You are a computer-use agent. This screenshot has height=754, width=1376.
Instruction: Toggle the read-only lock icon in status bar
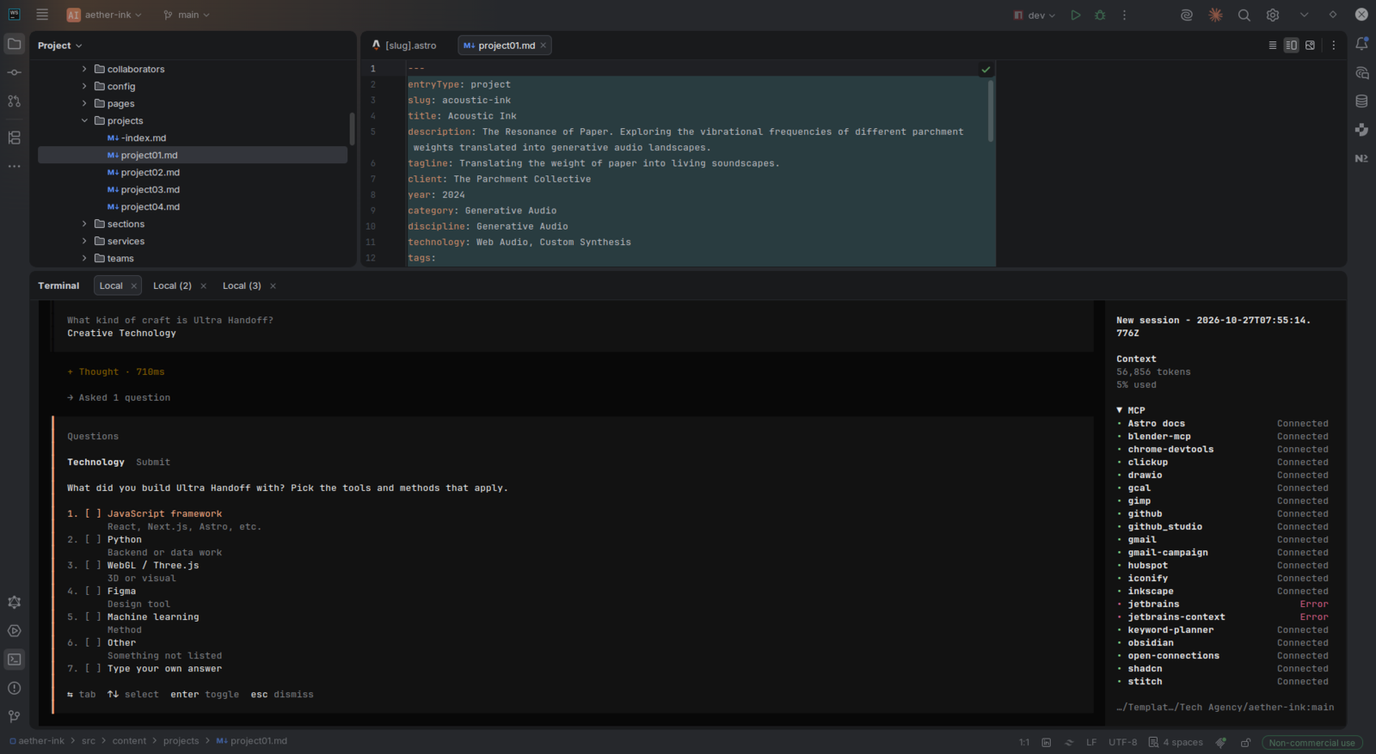click(x=1245, y=742)
